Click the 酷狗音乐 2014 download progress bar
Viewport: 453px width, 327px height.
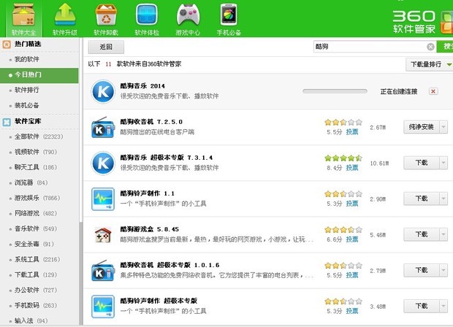coord(335,91)
